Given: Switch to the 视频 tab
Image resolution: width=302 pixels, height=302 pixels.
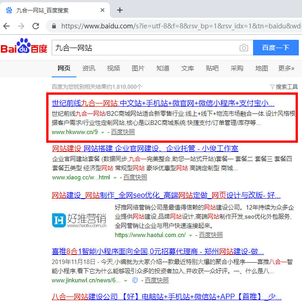Looking at the screenshot, I should click(113, 68).
